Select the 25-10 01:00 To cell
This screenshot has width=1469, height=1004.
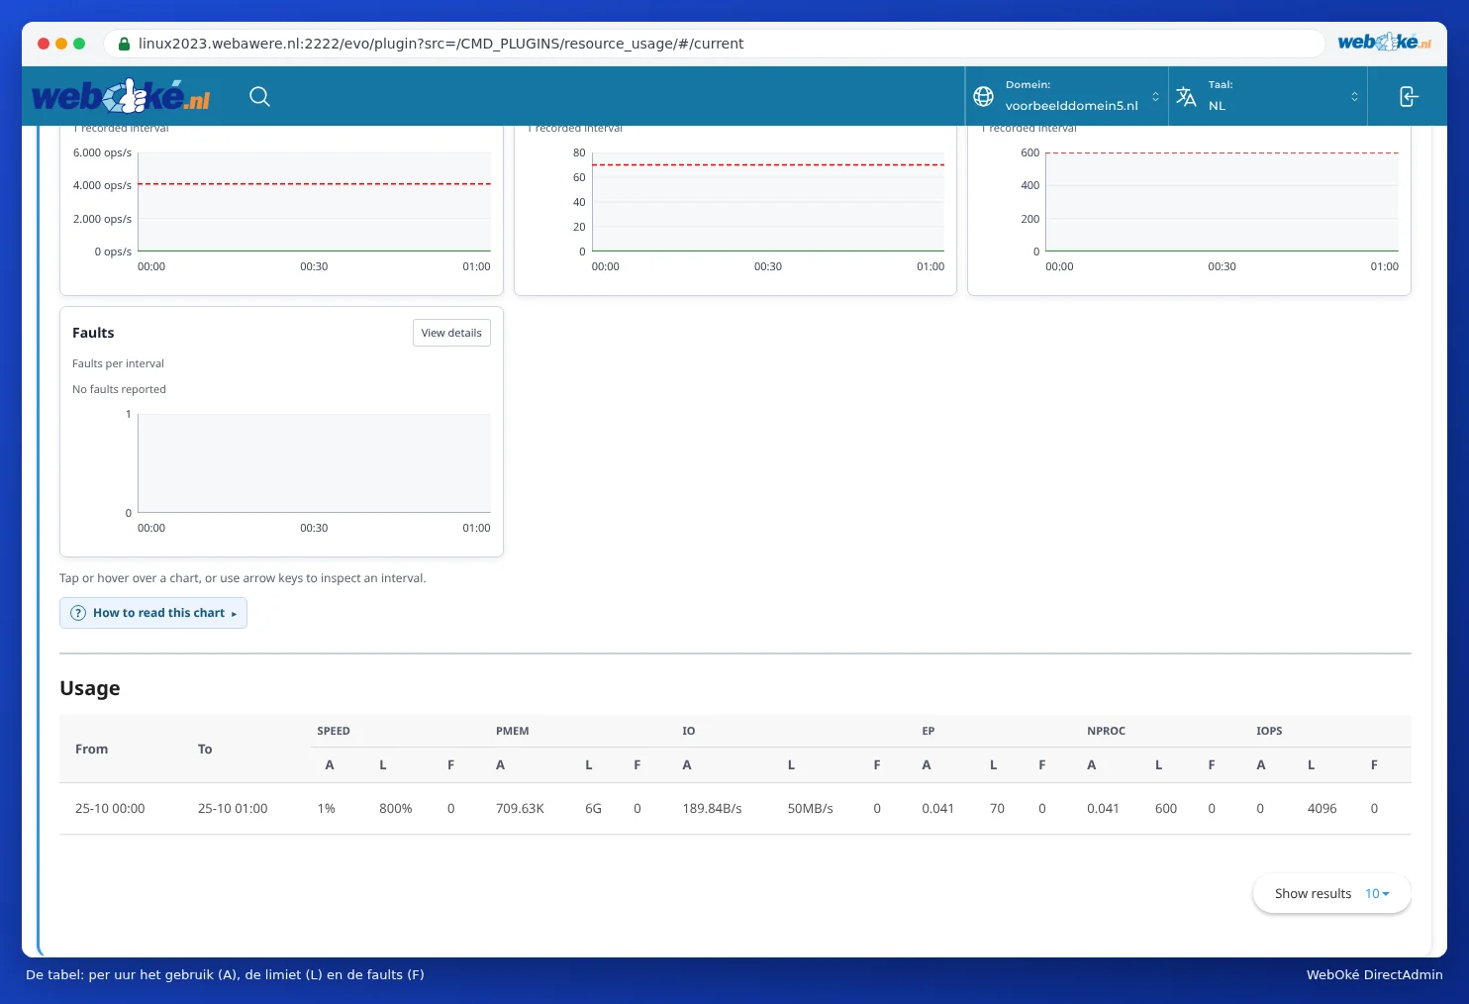coord(233,809)
